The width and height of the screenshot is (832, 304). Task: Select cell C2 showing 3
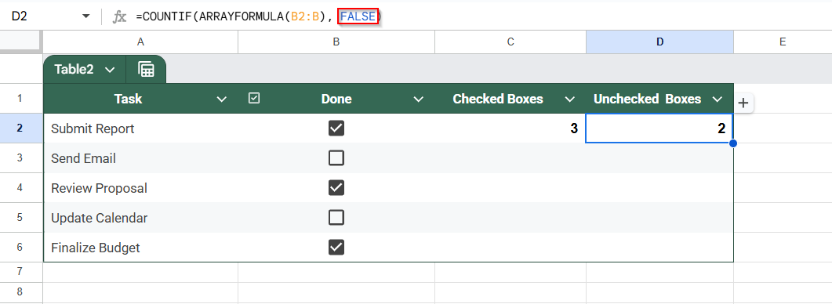click(x=510, y=128)
